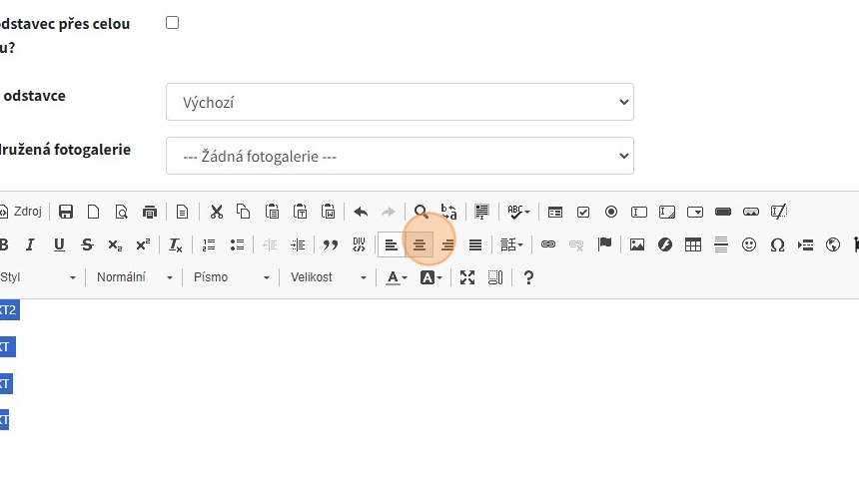Image resolution: width=859 pixels, height=480 pixels.
Task: Open the Žádná fotogalerie gallery dropdown
Action: [x=400, y=156]
